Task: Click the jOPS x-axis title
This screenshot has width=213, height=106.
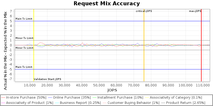Action: pyautogui.click(x=112, y=90)
